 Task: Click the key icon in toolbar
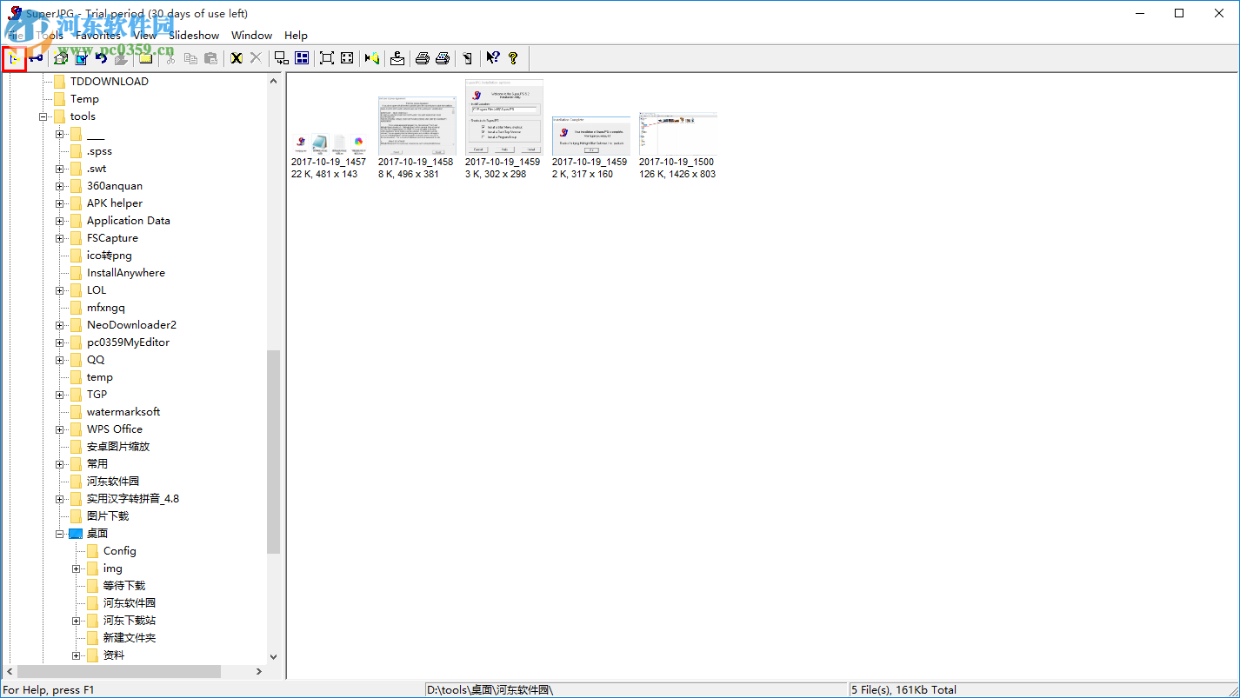click(x=36, y=58)
